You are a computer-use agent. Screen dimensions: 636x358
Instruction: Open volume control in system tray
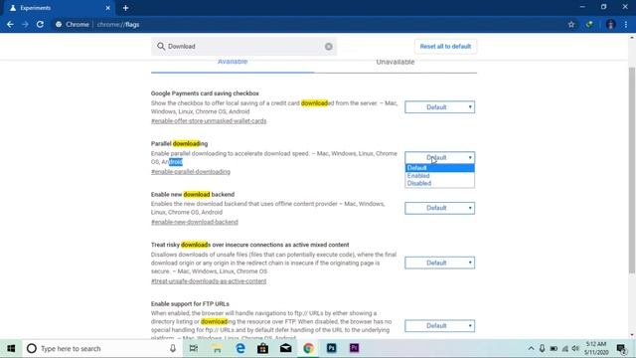[575, 348]
